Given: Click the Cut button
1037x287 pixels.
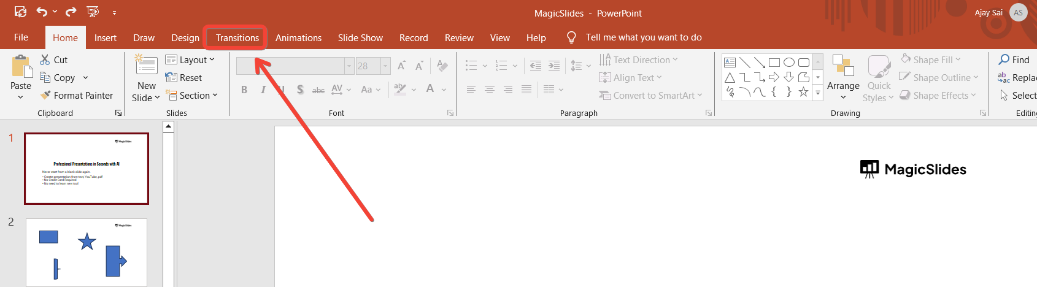Looking at the screenshot, I should 53,59.
